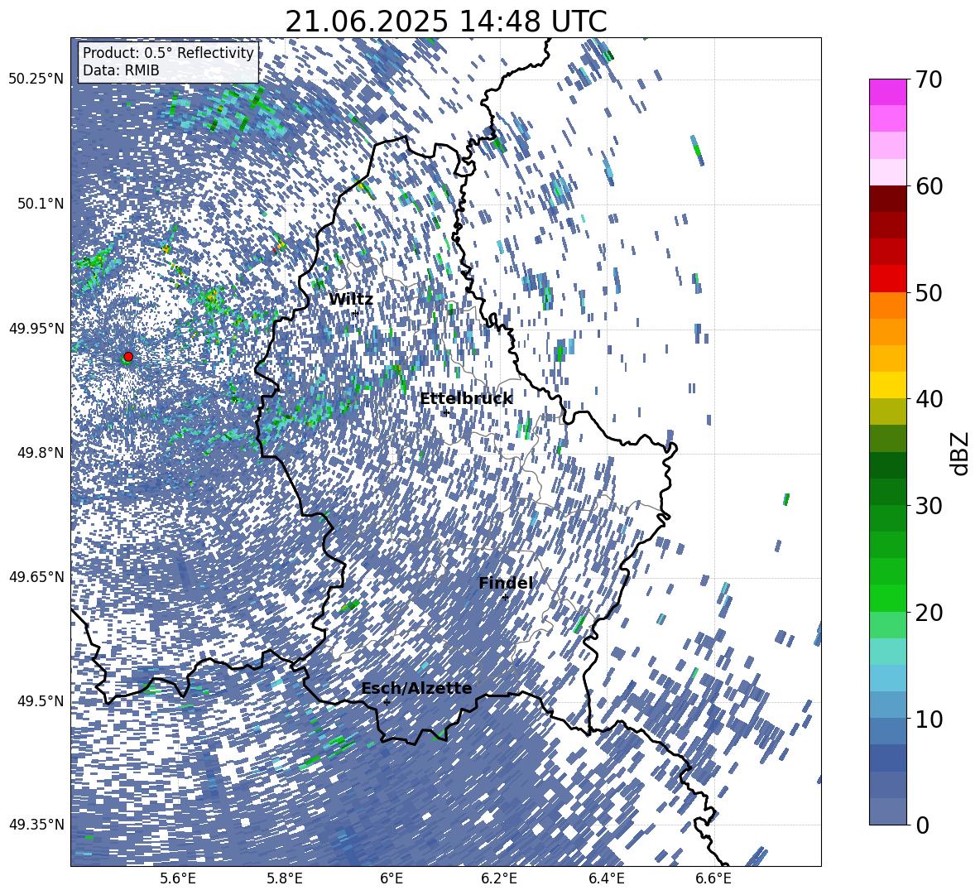Click the 20 tick on colorbar
This screenshot has height=895, width=980.
929,613
